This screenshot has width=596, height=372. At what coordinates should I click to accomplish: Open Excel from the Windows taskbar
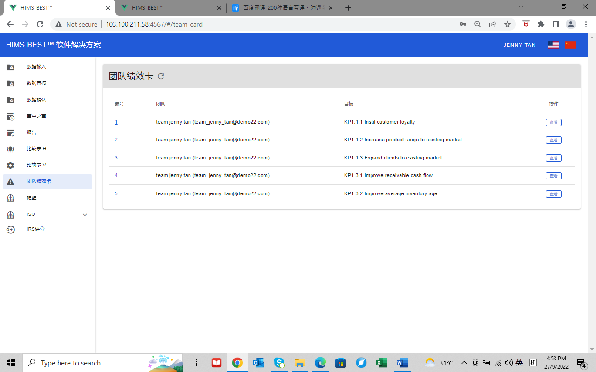(381, 363)
